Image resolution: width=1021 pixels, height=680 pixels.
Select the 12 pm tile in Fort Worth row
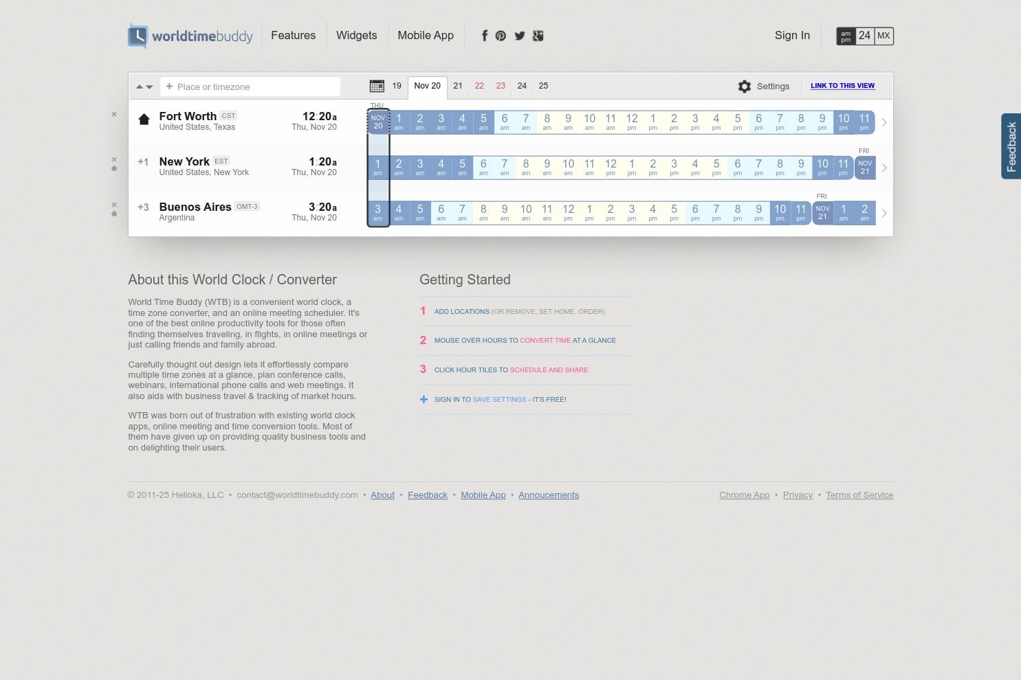(632, 122)
